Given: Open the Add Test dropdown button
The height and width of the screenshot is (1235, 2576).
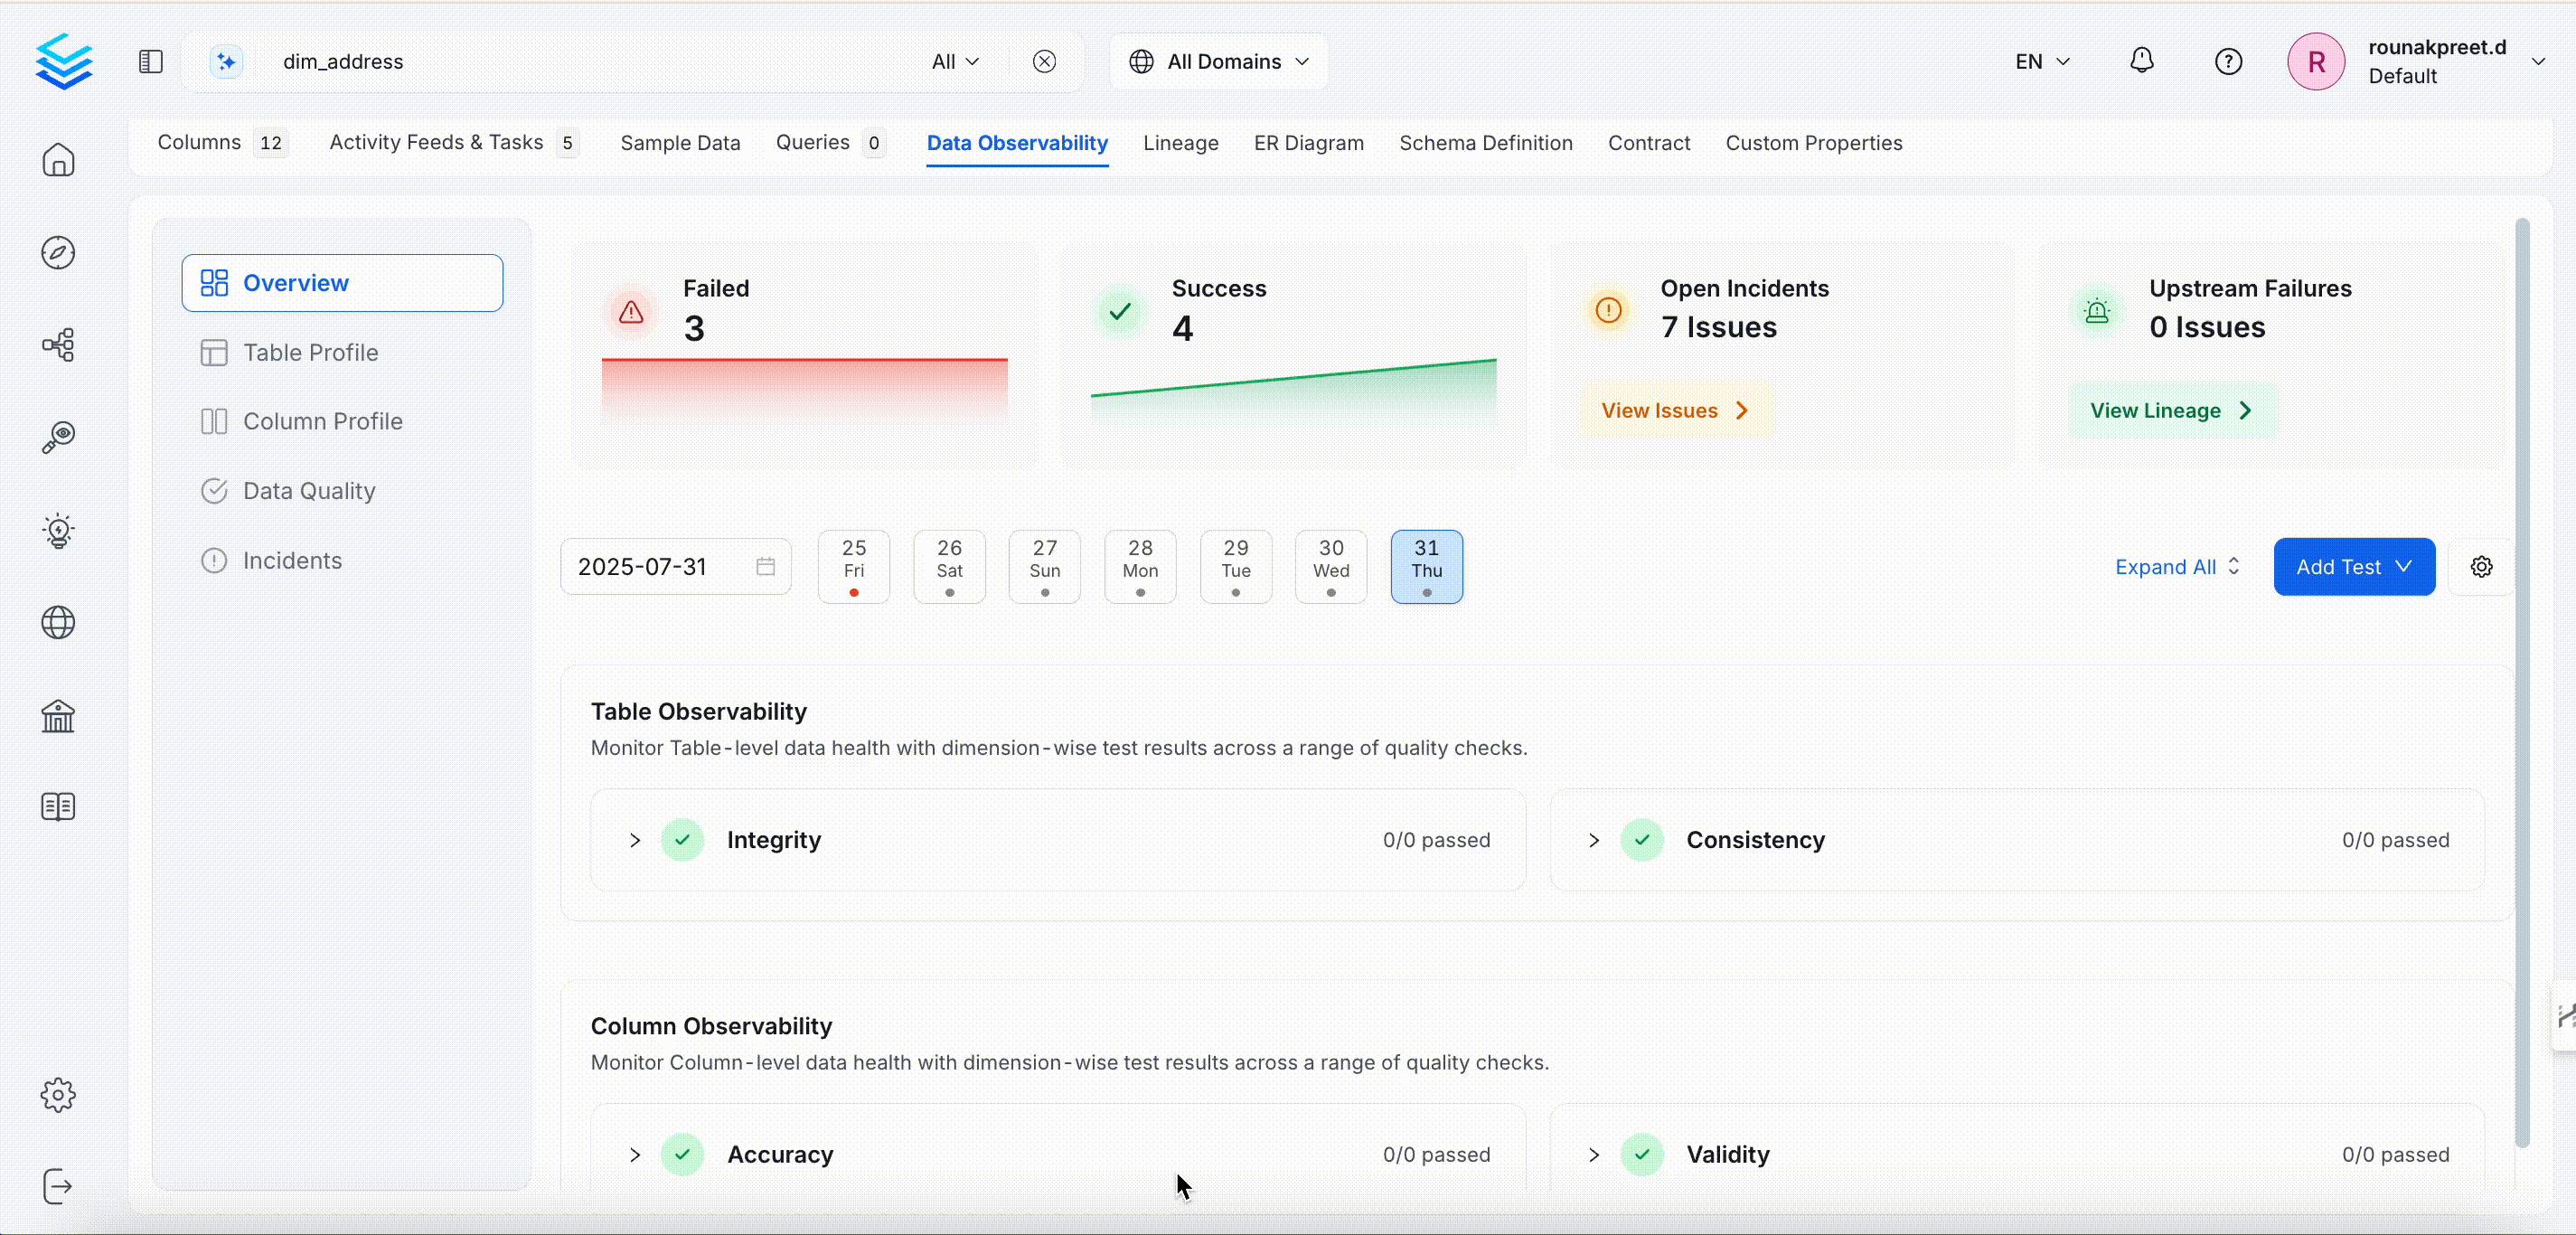Looking at the screenshot, I should [x=2353, y=567].
